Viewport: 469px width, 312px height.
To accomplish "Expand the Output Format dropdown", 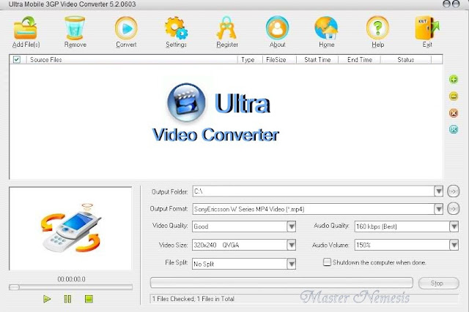I will (438, 209).
